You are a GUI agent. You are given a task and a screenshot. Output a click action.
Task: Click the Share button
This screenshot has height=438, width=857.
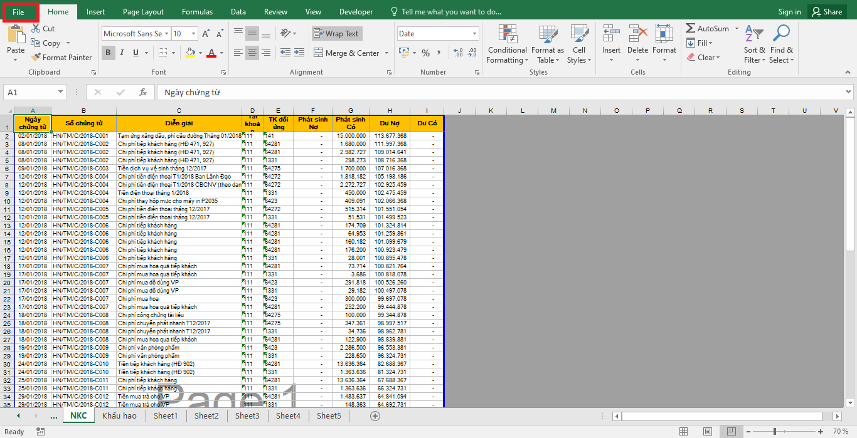(x=826, y=12)
